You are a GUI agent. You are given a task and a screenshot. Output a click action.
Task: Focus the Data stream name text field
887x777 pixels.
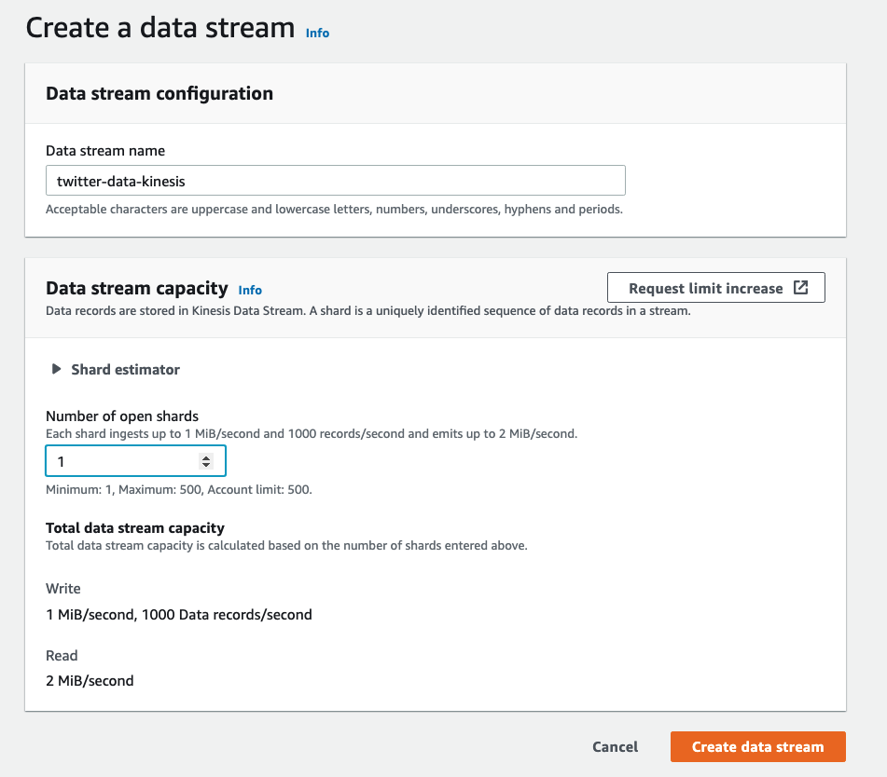tap(336, 181)
